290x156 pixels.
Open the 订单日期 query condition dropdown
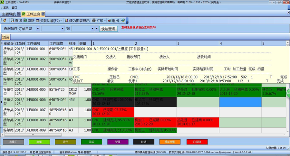(38, 29)
